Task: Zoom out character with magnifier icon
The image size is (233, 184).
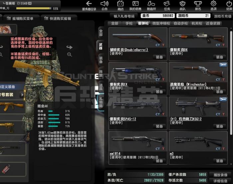Action: [x=69, y=54]
